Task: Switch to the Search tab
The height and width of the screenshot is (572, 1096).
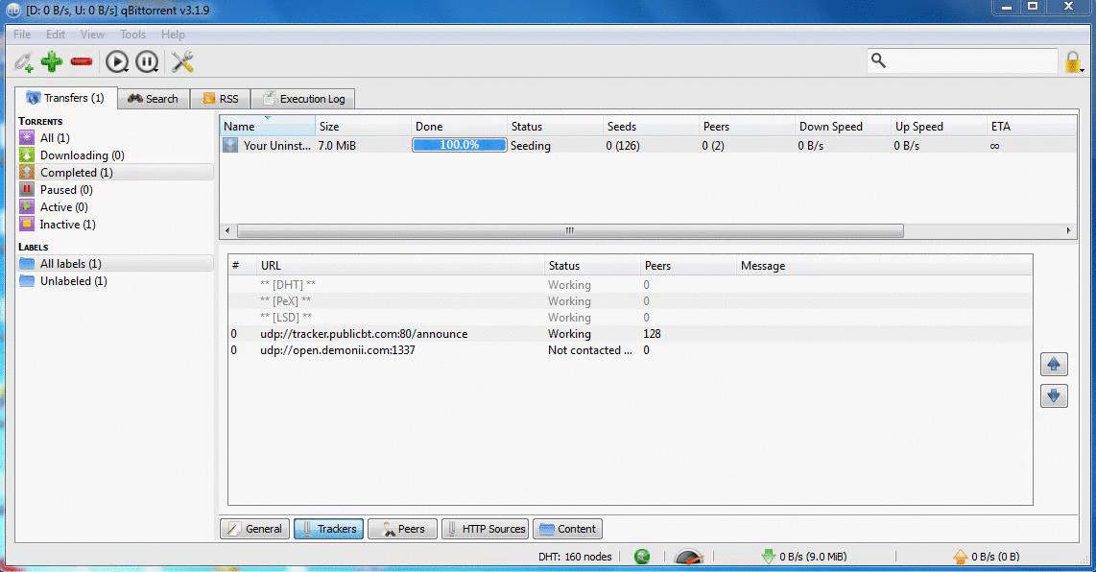Action: click(154, 99)
